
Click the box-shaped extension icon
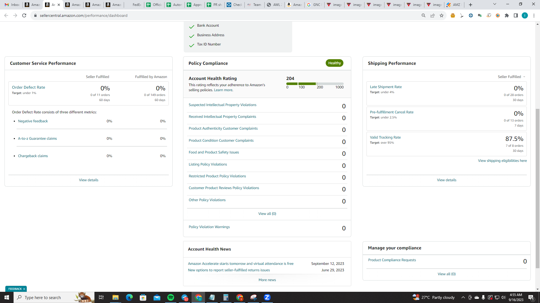click(x=489, y=15)
